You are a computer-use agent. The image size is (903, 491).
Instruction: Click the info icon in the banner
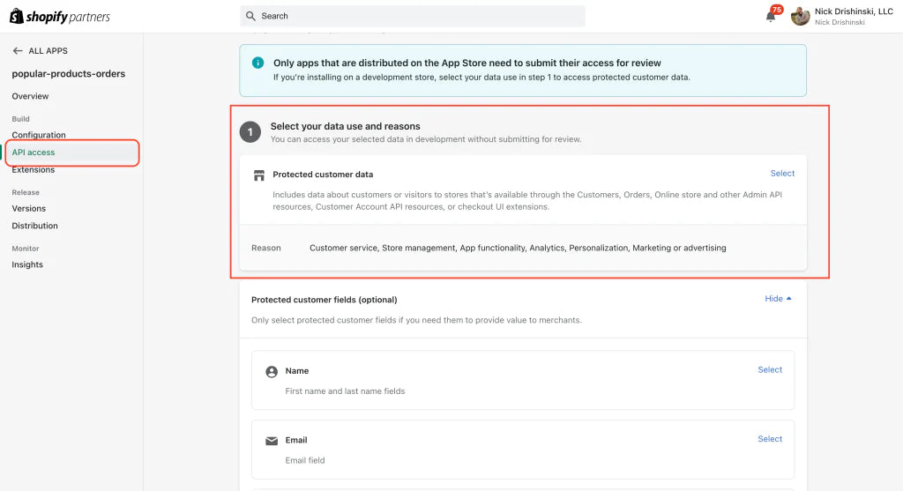257,63
